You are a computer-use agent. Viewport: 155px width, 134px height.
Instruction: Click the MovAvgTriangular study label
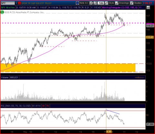coord(120,7)
